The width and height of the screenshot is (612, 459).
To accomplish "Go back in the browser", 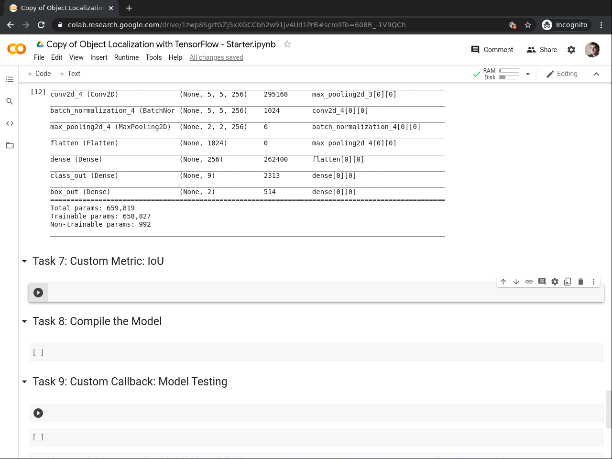I will (x=11, y=25).
